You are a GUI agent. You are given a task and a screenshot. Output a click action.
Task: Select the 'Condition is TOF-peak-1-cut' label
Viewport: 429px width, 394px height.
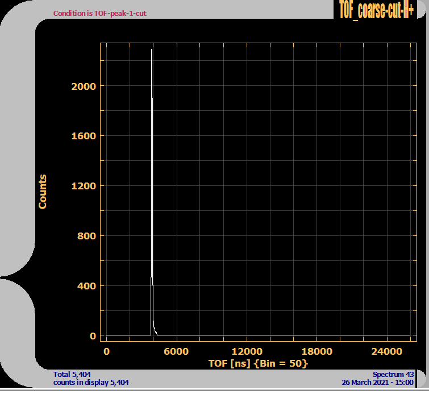coord(100,14)
